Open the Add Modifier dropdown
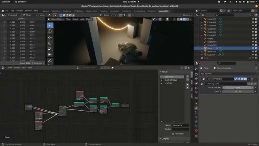This screenshot has height=146, width=259. [229, 74]
